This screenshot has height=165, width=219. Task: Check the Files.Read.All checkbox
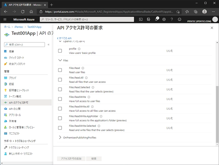(x=60, y=80)
